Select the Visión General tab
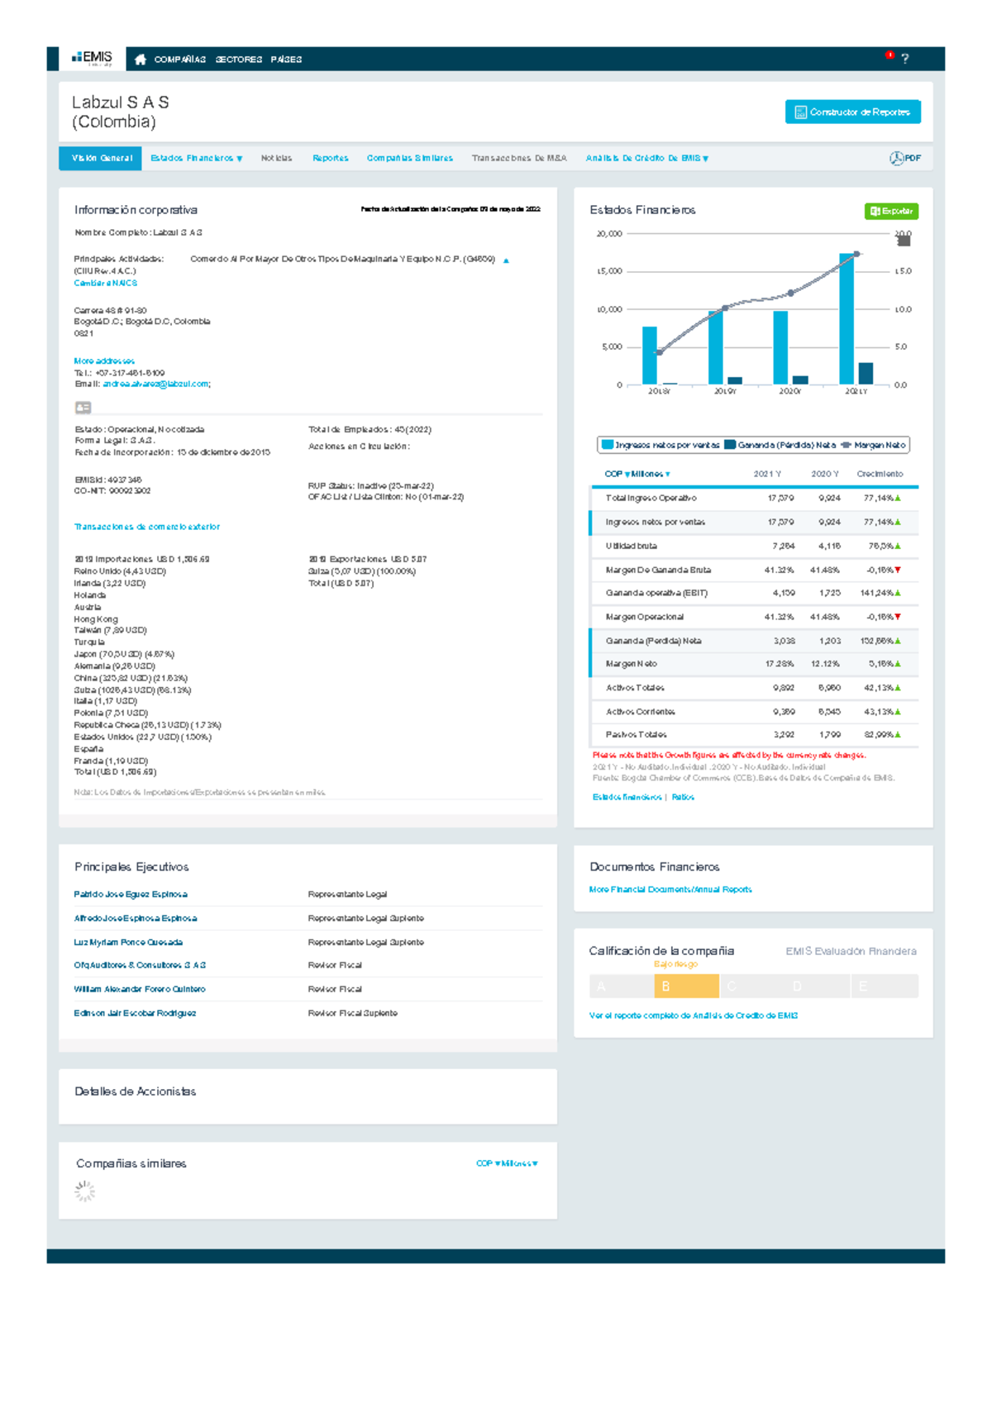992x1404 pixels. [100, 158]
